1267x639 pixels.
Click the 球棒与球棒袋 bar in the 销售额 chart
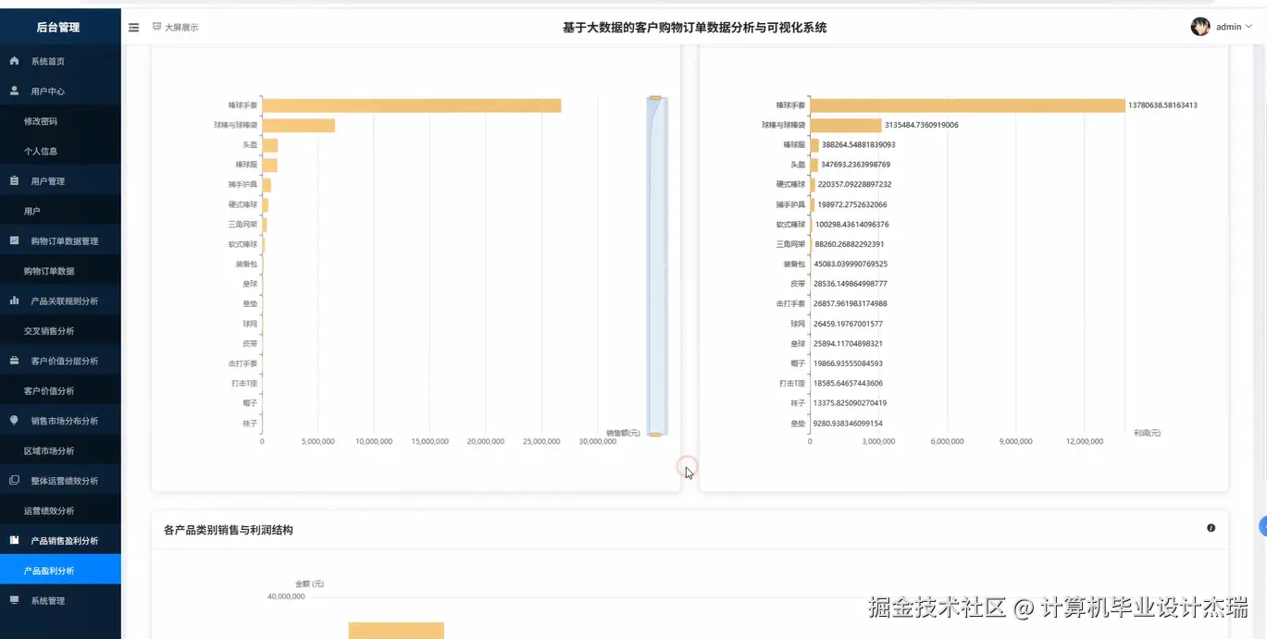[299, 125]
